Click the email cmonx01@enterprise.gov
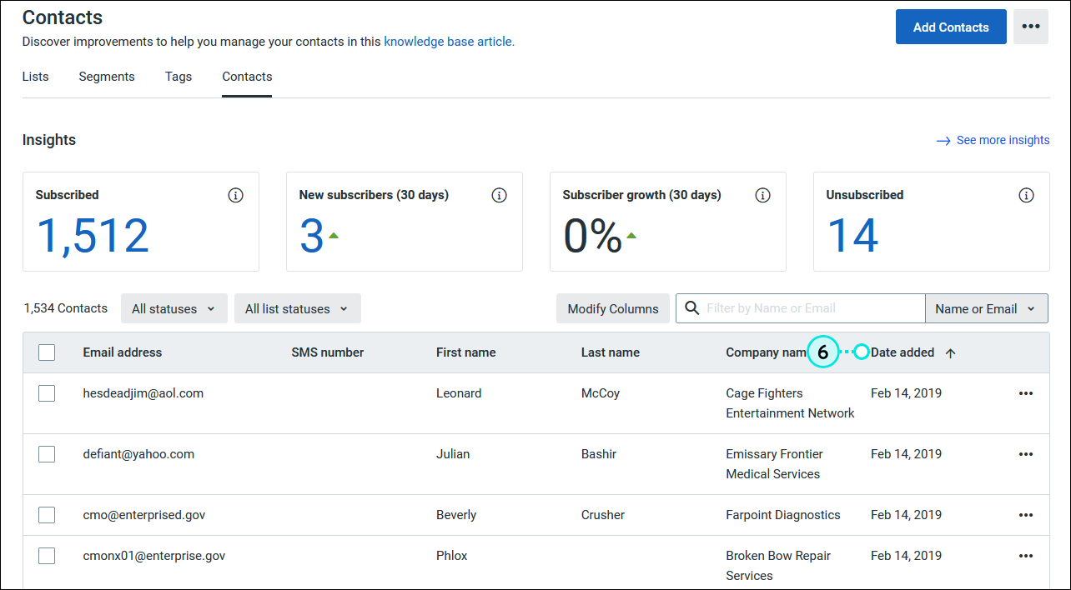 pyautogui.click(x=154, y=556)
